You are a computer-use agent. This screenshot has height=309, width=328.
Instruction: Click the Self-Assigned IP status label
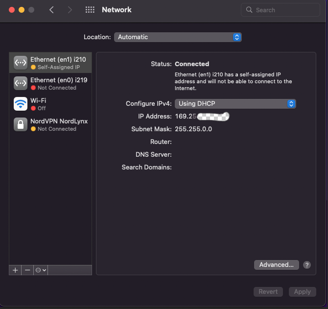pos(59,67)
